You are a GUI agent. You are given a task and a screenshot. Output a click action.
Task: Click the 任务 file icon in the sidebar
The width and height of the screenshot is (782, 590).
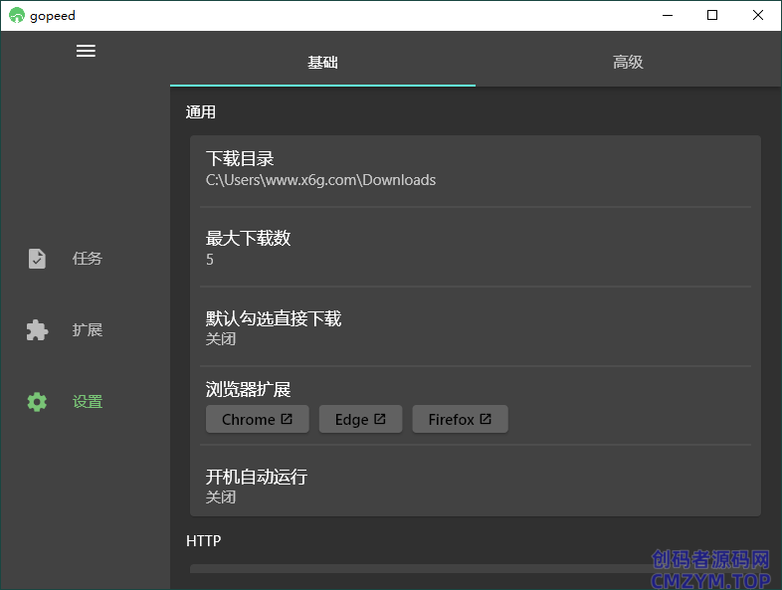pos(37,259)
